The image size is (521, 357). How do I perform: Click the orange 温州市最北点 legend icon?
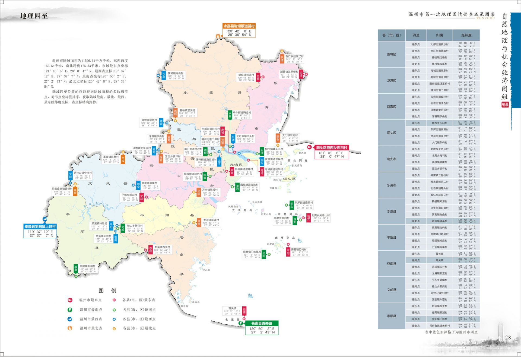click(x=70, y=328)
